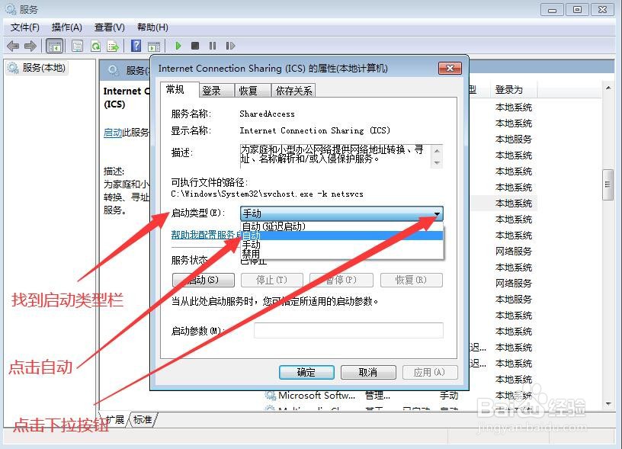622x449 pixels.
Task: Click the Stop Service square icon
Action: [195, 46]
